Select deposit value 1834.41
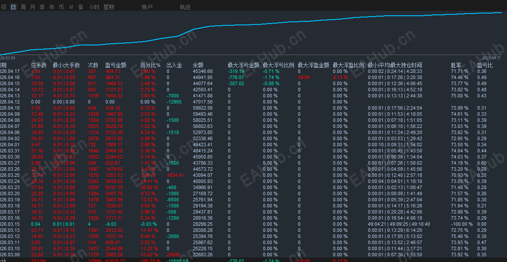 point(175,175)
